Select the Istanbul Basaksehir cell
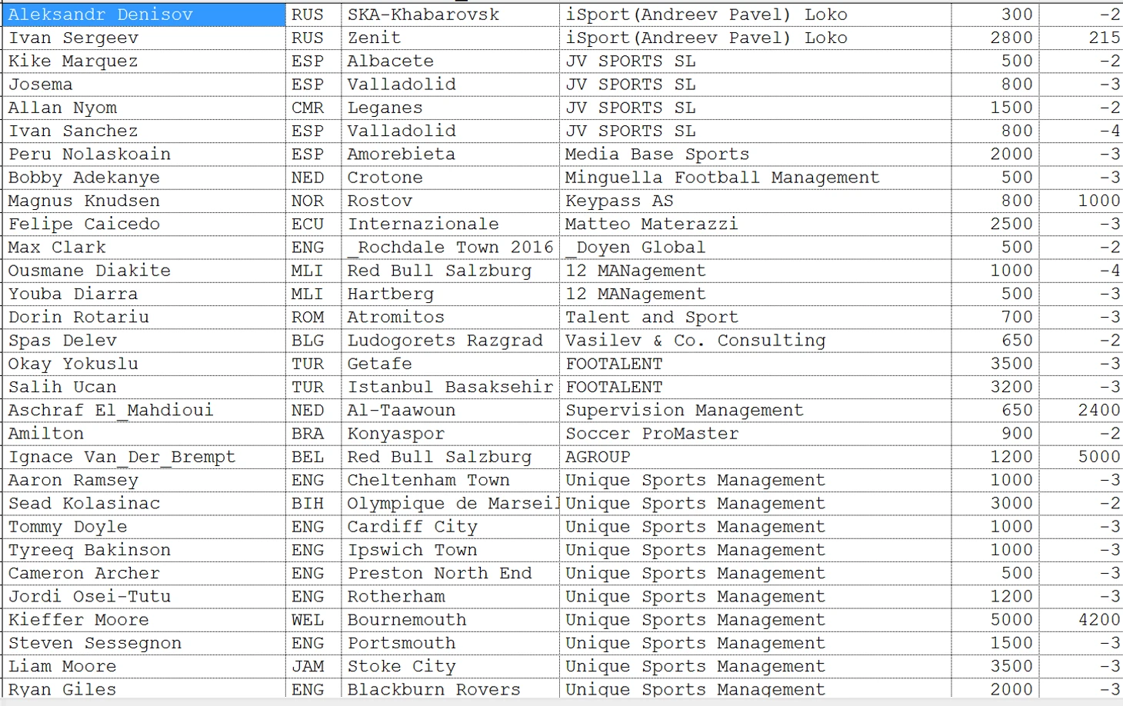Screen dimensions: 1123x706 tap(450, 387)
